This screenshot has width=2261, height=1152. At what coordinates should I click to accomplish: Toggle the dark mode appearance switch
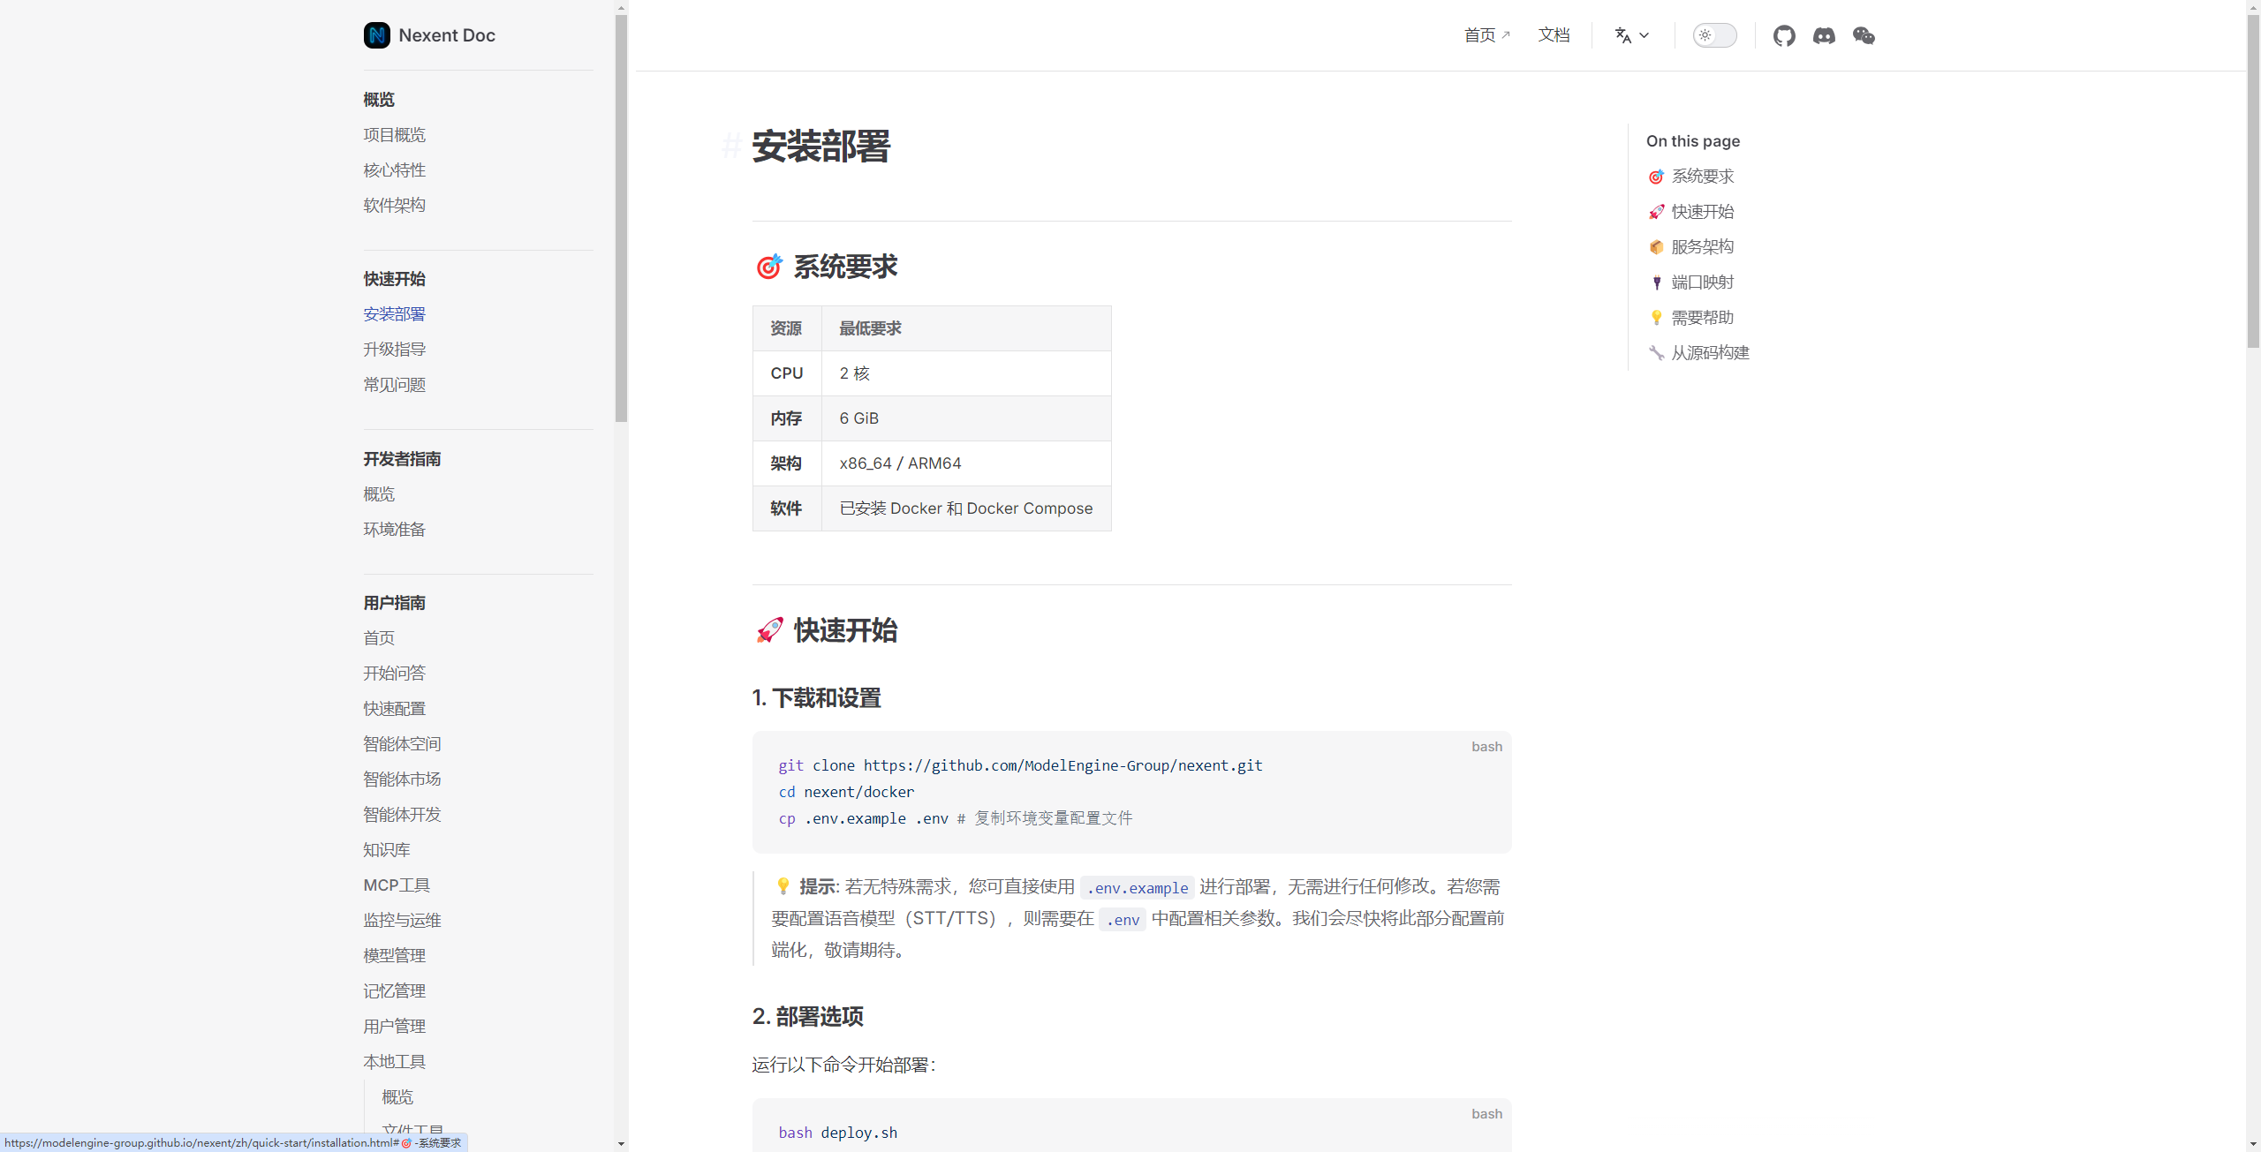1714,35
